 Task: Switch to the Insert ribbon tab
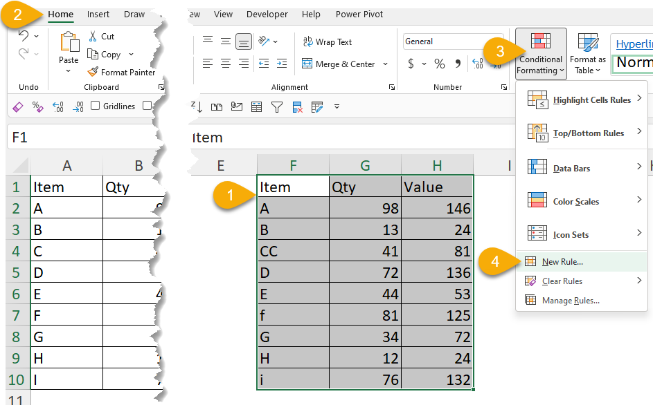[x=98, y=15]
